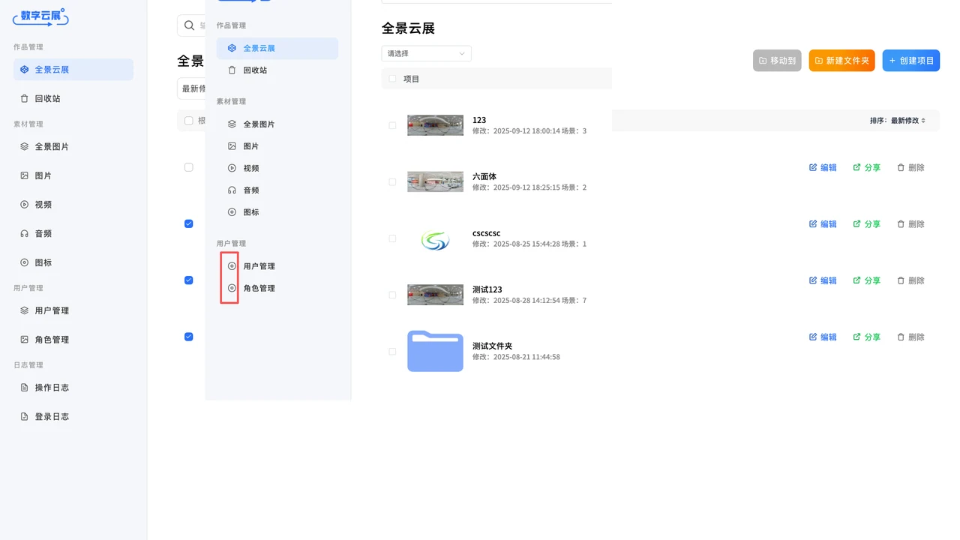960x540 pixels.
Task: Open the 视频 play icon in the main left sidebar
Action: 24,205
